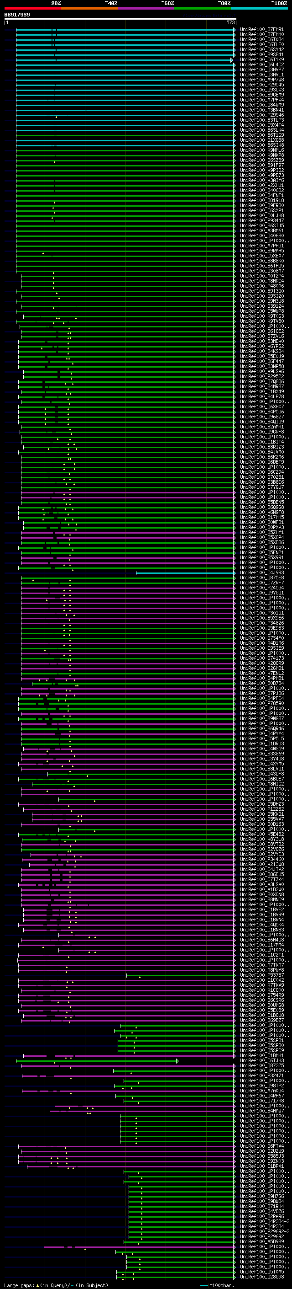
Task: Select hit label UniRef100_C1BIT4
Action: [x=262, y=442]
